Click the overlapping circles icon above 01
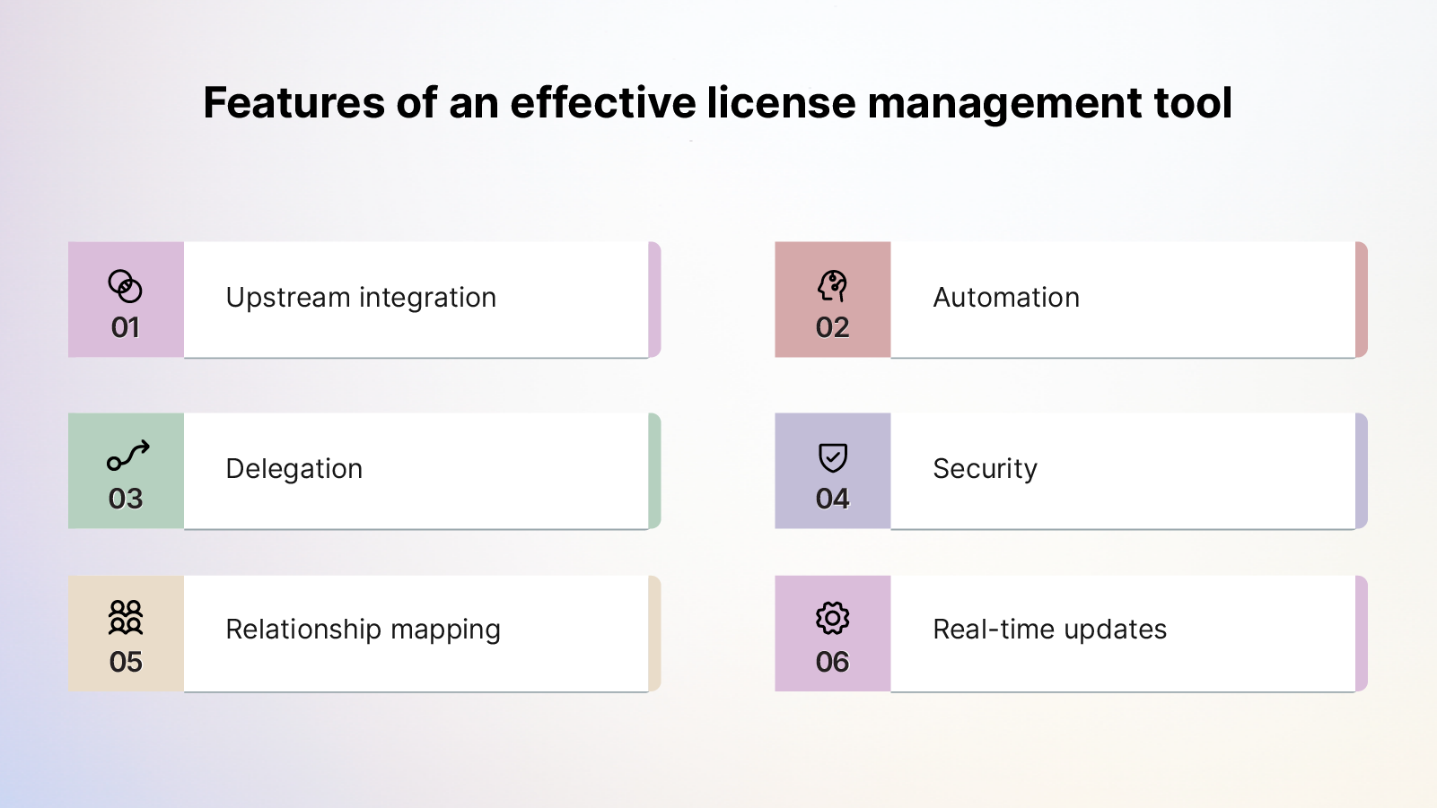 [x=126, y=287]
